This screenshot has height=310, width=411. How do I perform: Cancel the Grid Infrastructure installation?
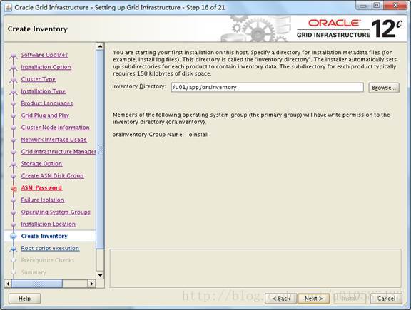pyautogui.click(x=386, y=299)
